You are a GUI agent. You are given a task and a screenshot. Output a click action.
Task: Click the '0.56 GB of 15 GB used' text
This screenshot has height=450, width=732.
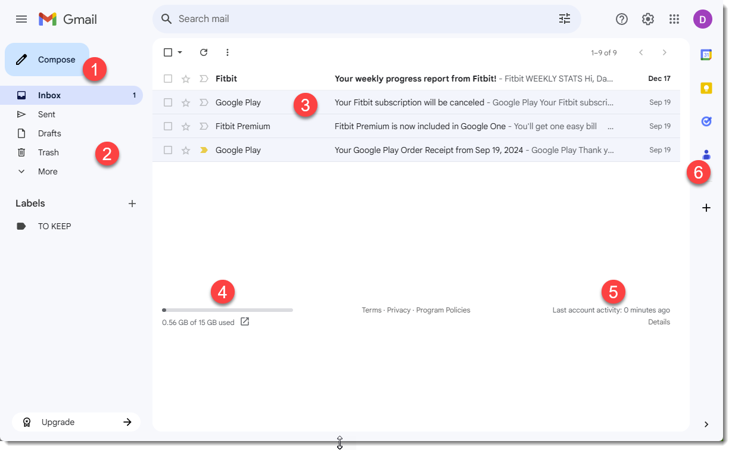198,323
